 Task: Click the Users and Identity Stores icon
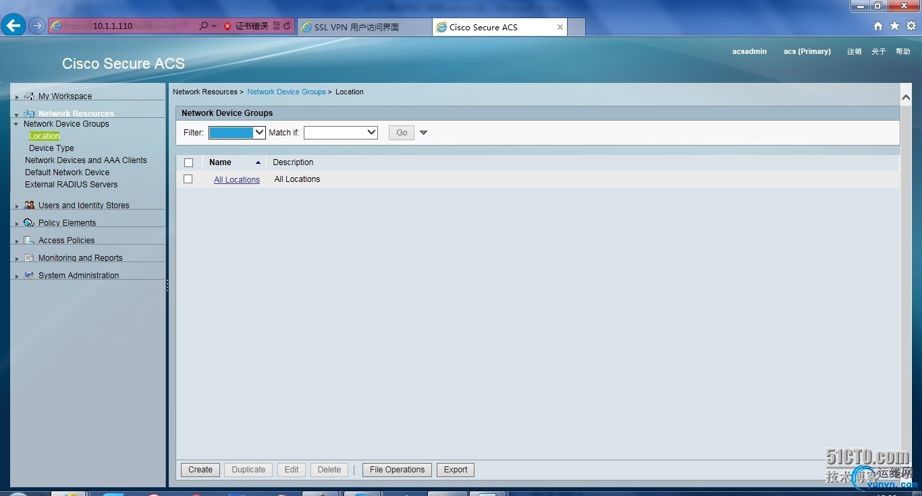(29, 206)
